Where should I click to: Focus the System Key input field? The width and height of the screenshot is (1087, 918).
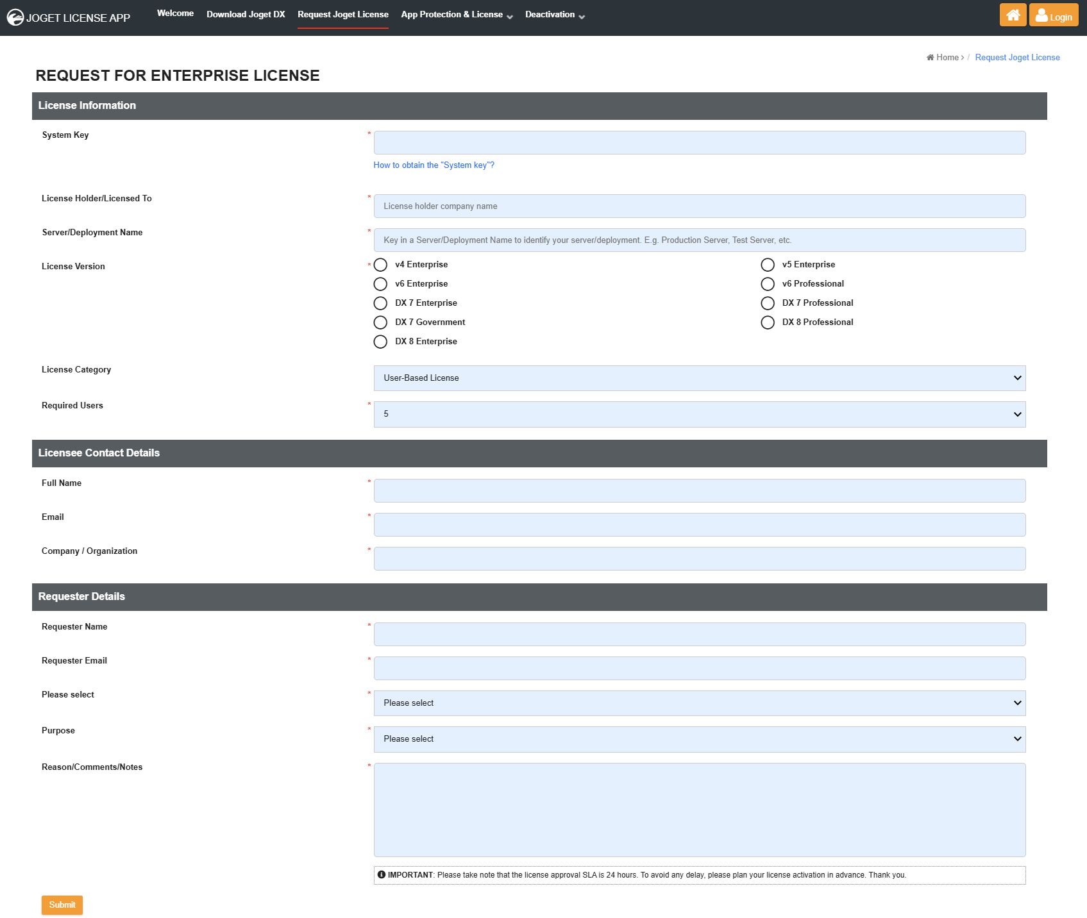coord(700,142)
